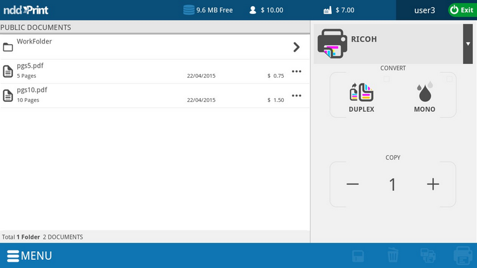
Task: Click the trash delete icon
Action: [393, 256]
